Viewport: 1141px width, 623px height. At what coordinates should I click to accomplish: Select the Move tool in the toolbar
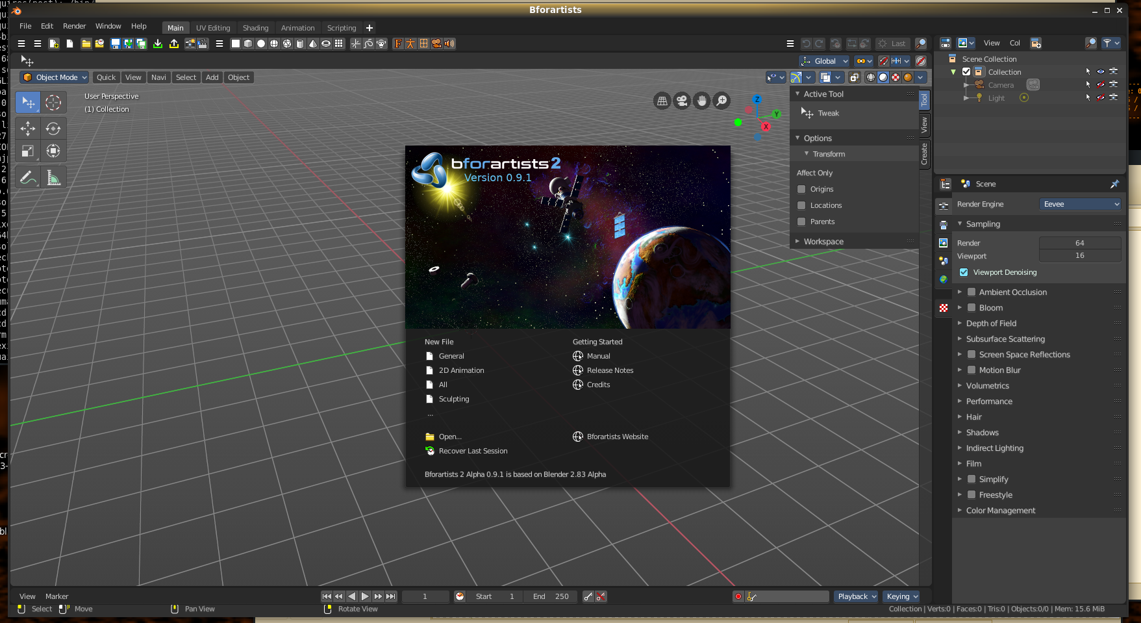[28, 129]
